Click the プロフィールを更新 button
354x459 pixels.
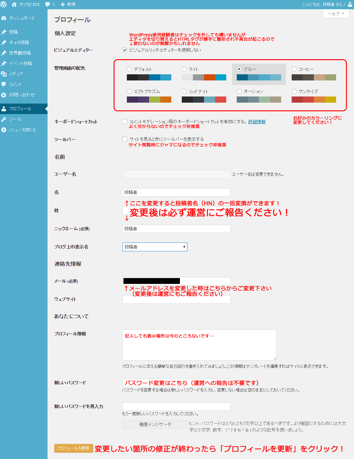[x=73, y=448]
